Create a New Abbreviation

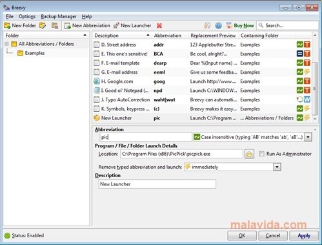click(x=87, y=26)
